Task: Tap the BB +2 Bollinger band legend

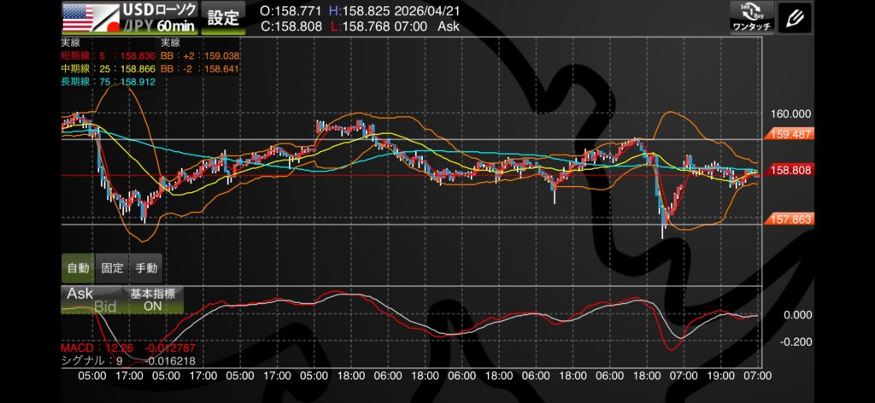Action: click(200, 54)
